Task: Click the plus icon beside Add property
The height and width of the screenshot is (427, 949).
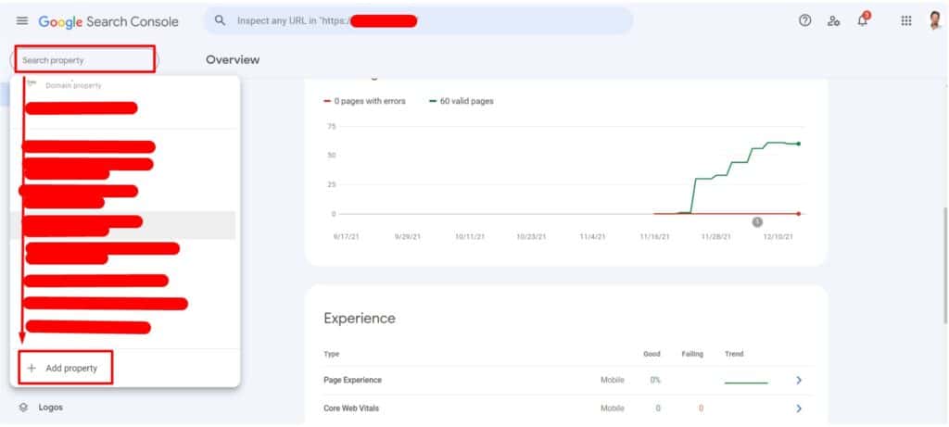Action: tap(32, 368)
